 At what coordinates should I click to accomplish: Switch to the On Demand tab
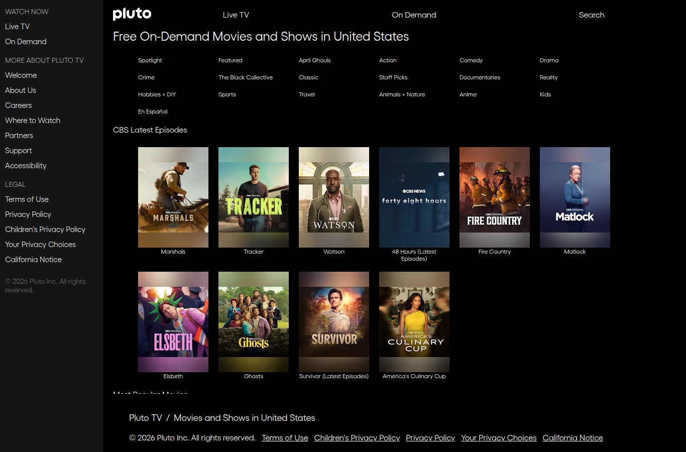pyautogui.click(x=414, y=15)
